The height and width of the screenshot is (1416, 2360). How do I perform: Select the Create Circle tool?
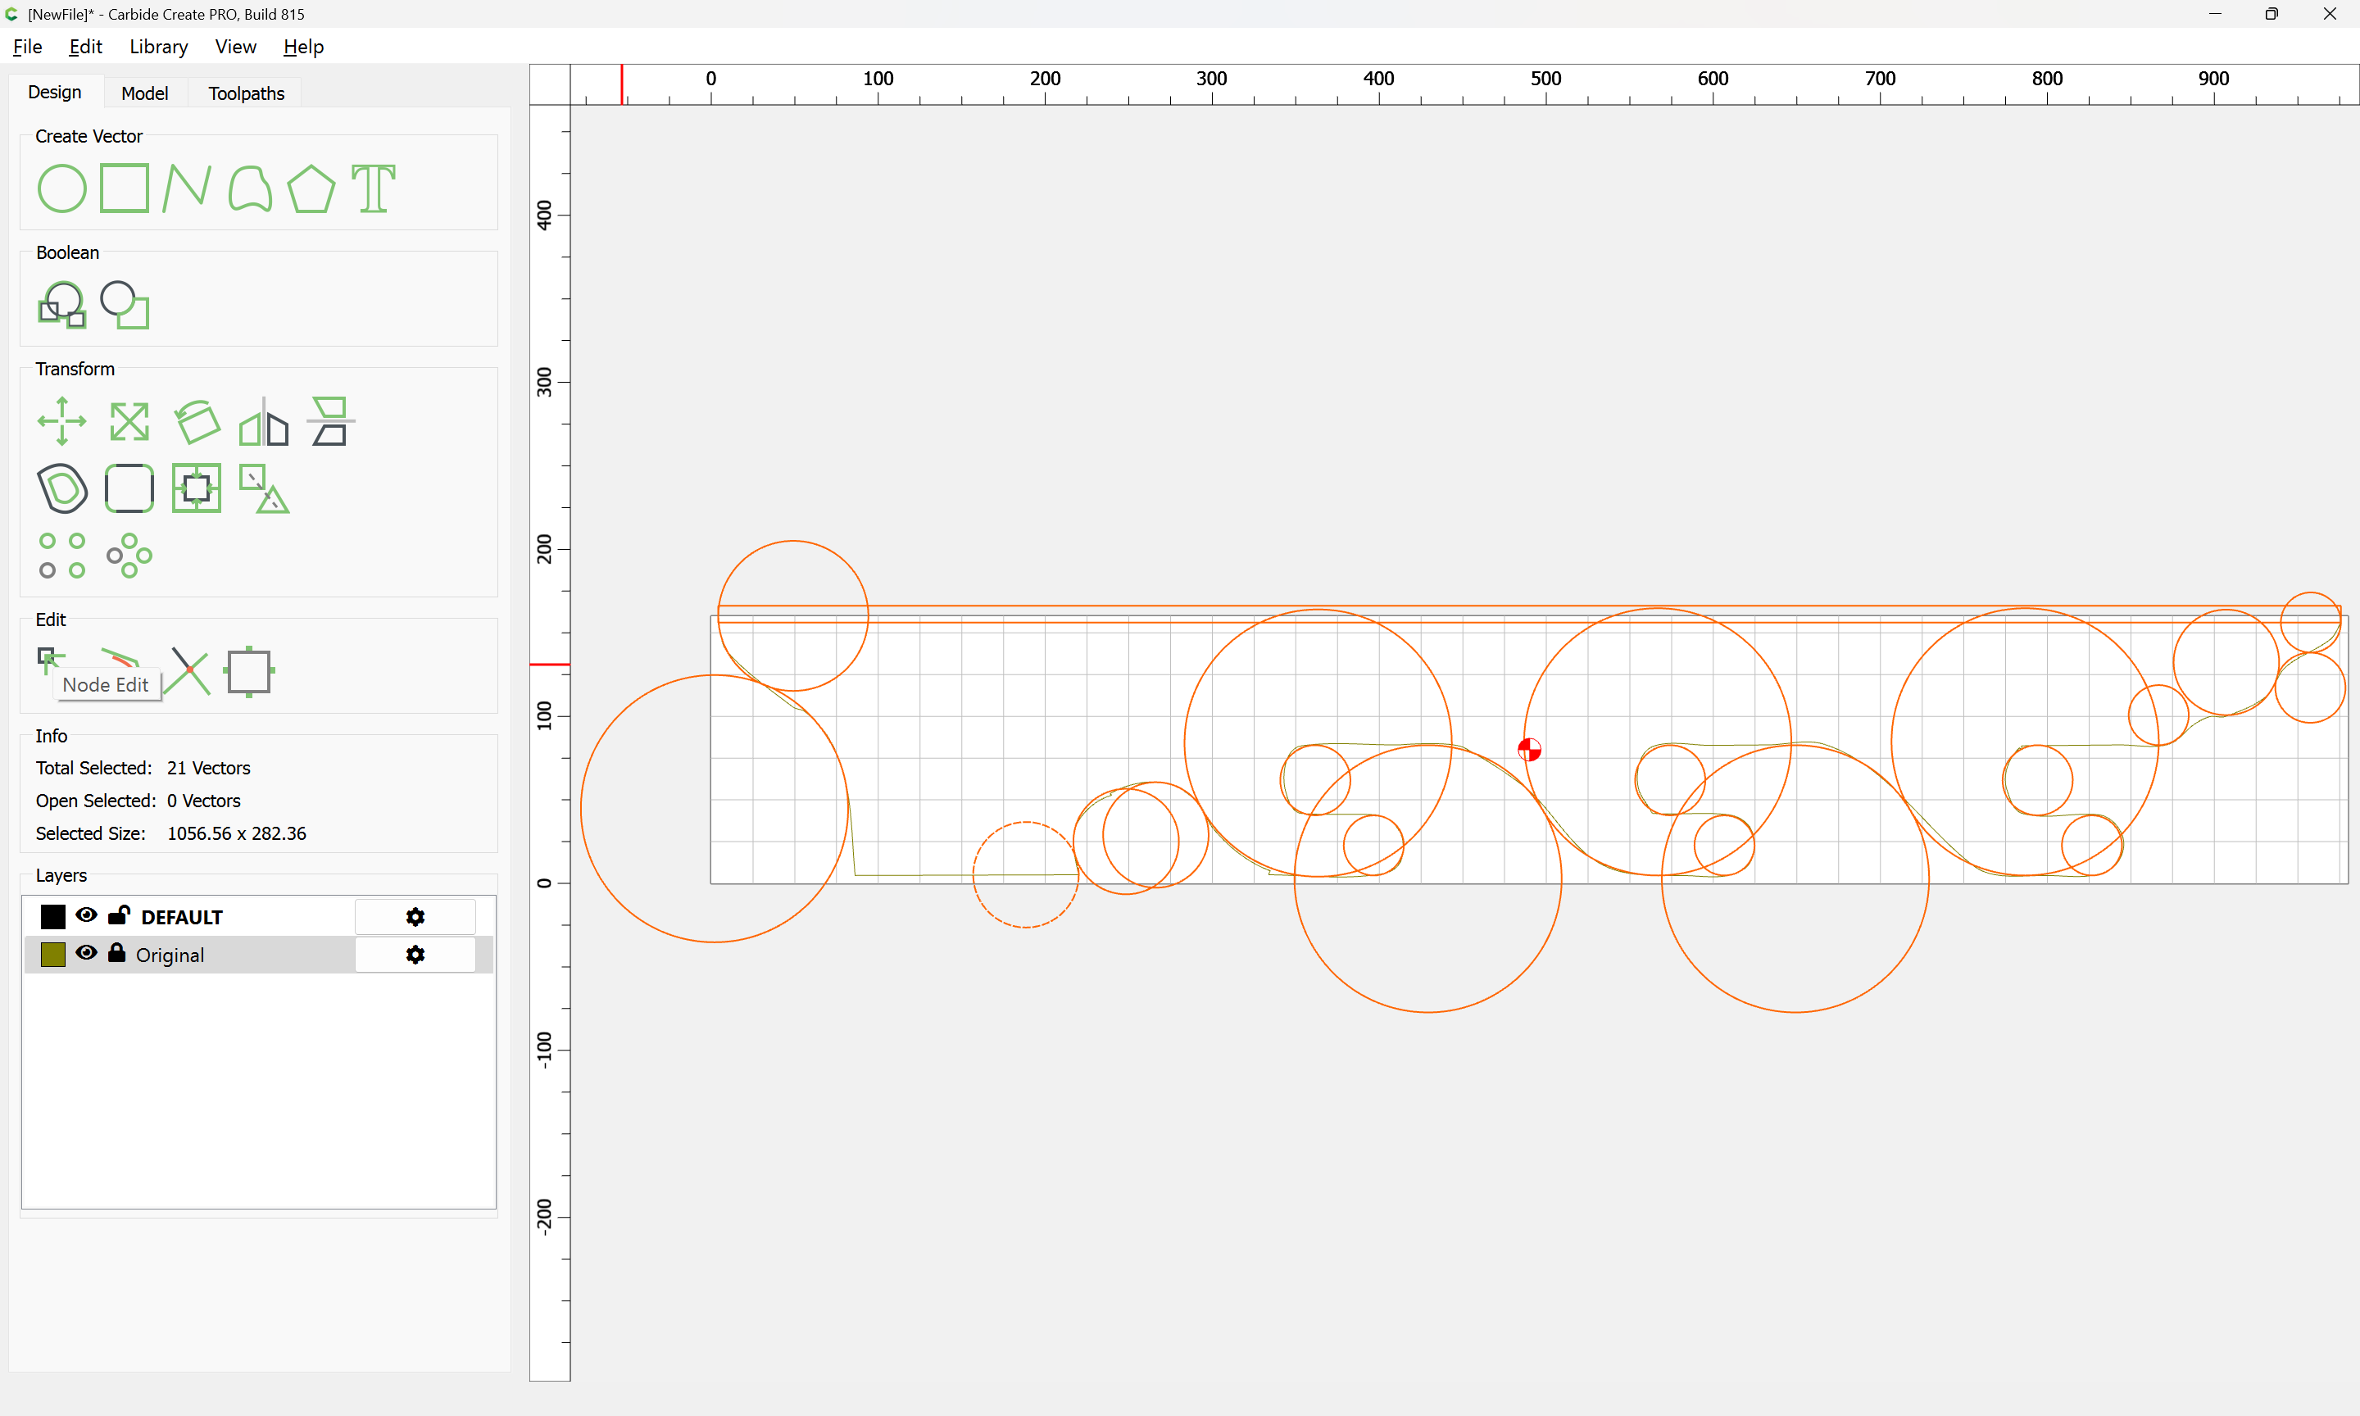[x=62, y=188]
